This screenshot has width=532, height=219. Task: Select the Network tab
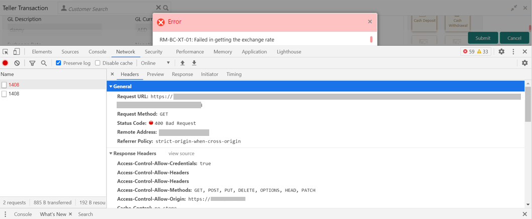[x=126, y=52]
